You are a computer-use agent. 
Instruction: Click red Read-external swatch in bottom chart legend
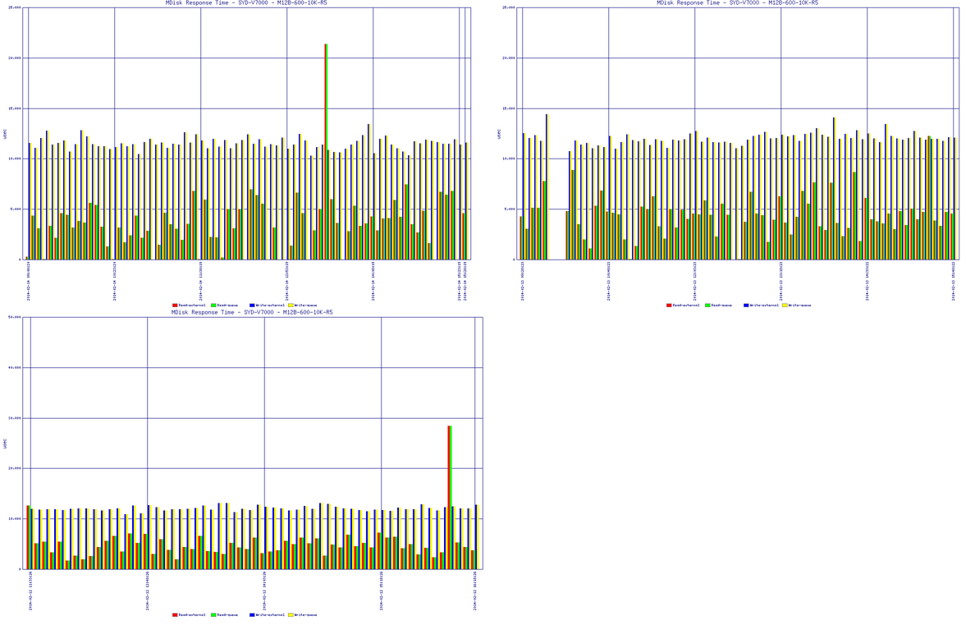pyautogui.click(x=175, y=615)
